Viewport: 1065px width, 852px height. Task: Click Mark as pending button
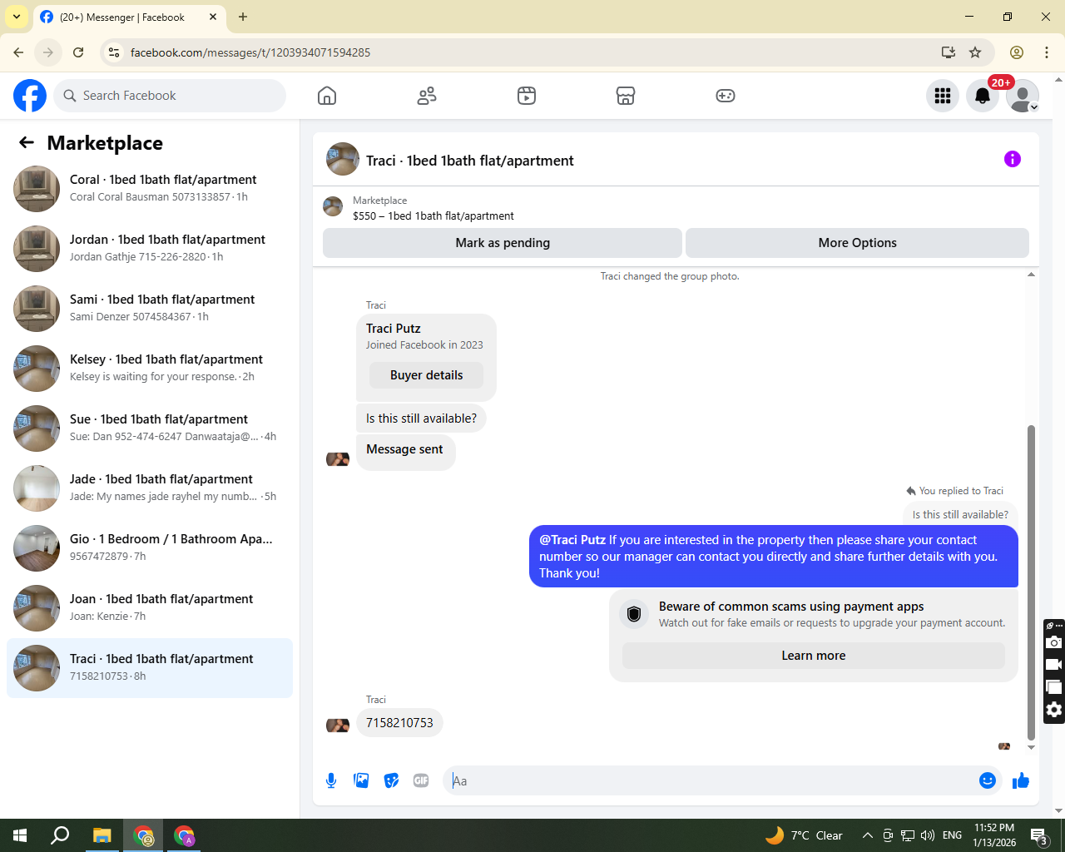[503, 243]
